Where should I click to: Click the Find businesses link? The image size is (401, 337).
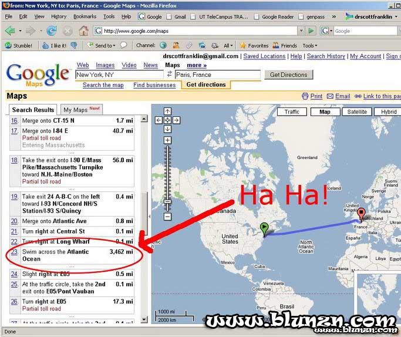click(154, 85)
